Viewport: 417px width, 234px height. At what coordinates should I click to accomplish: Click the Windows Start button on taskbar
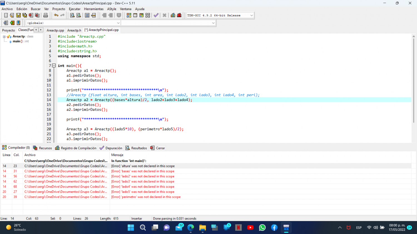point(131,228)
